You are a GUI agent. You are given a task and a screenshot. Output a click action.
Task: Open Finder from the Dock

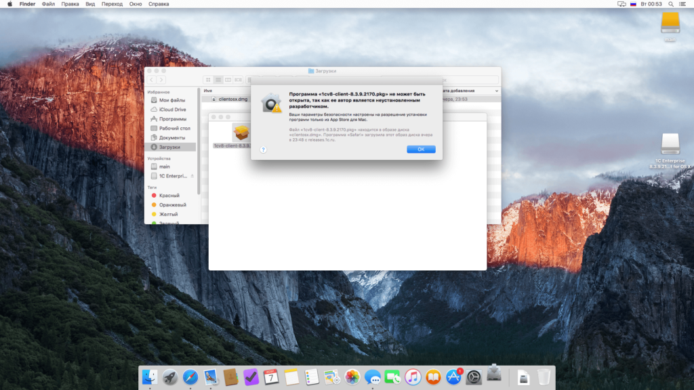pos(150,377)
